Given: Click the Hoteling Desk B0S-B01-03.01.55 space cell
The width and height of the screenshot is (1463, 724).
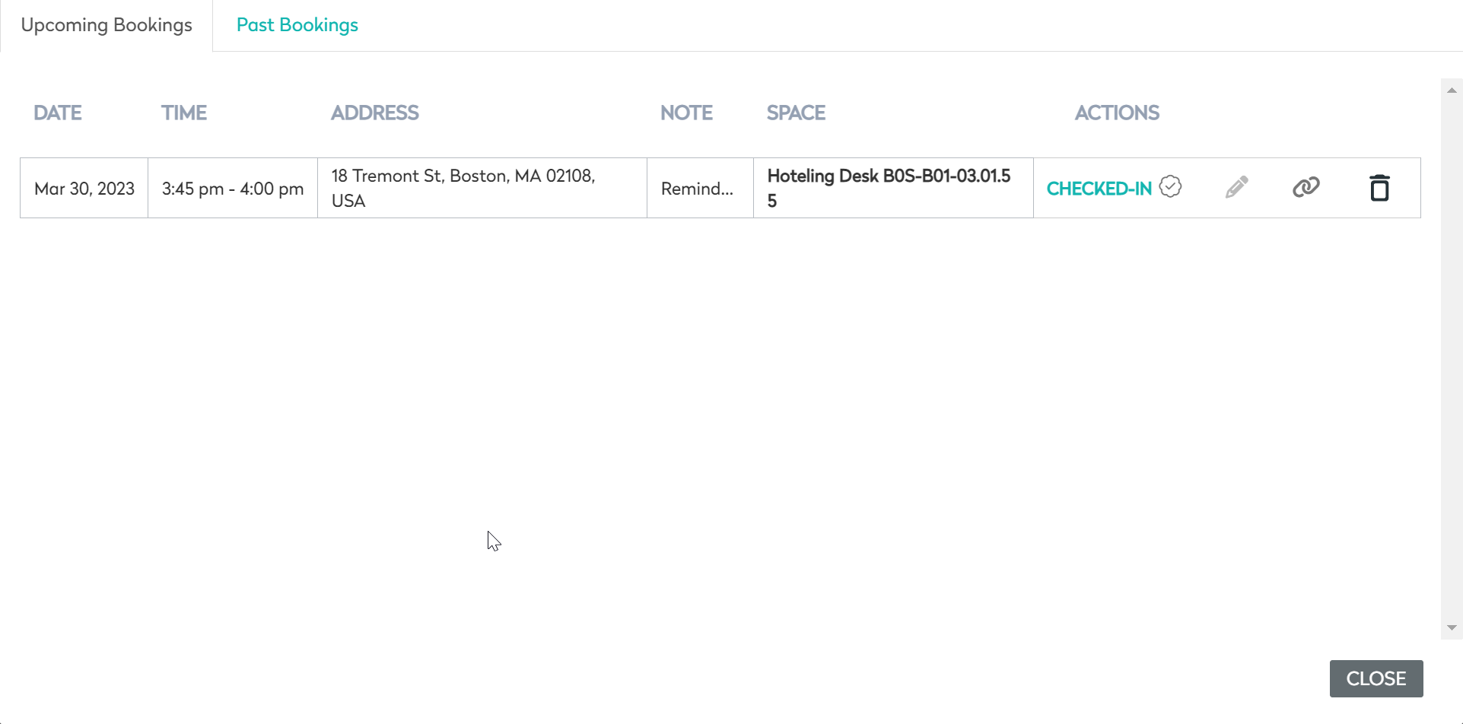Looking at the screenshot, I should click(x=893, y=188).
